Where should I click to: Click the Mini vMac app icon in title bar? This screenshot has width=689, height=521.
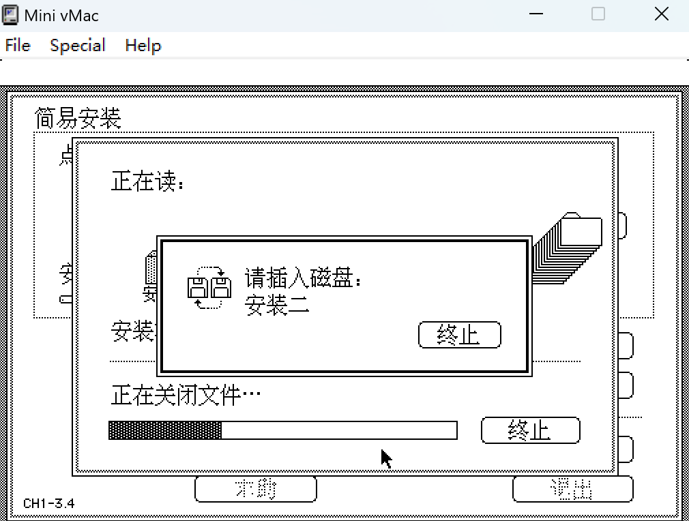(10, 14)
